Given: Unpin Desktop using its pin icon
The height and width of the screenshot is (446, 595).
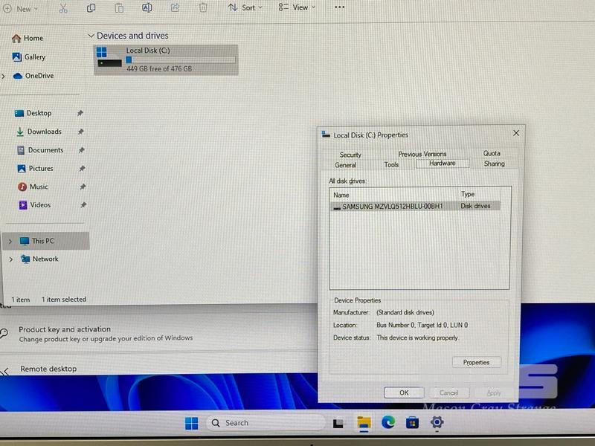Looking at the screenshot, I should tap(80, 113).
